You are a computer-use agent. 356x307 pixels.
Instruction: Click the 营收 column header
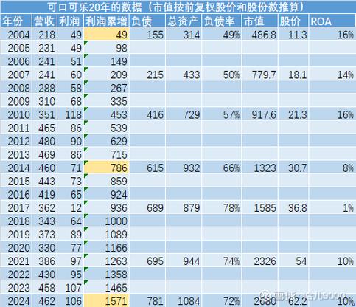(44, 21)
